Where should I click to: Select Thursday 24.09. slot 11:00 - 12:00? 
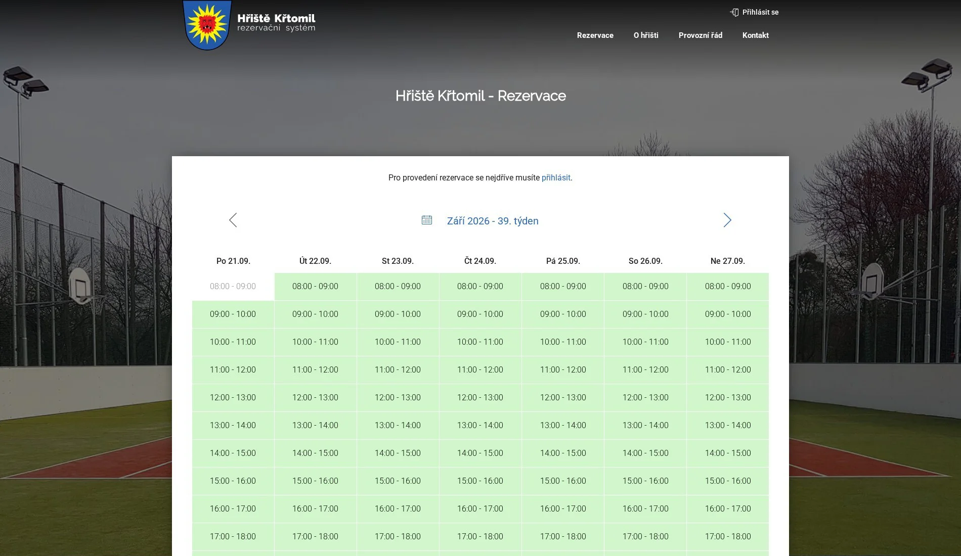[x=481, y=370]
